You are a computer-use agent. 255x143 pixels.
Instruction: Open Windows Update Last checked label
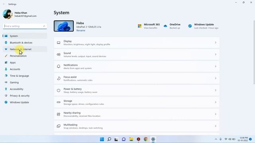206,28
